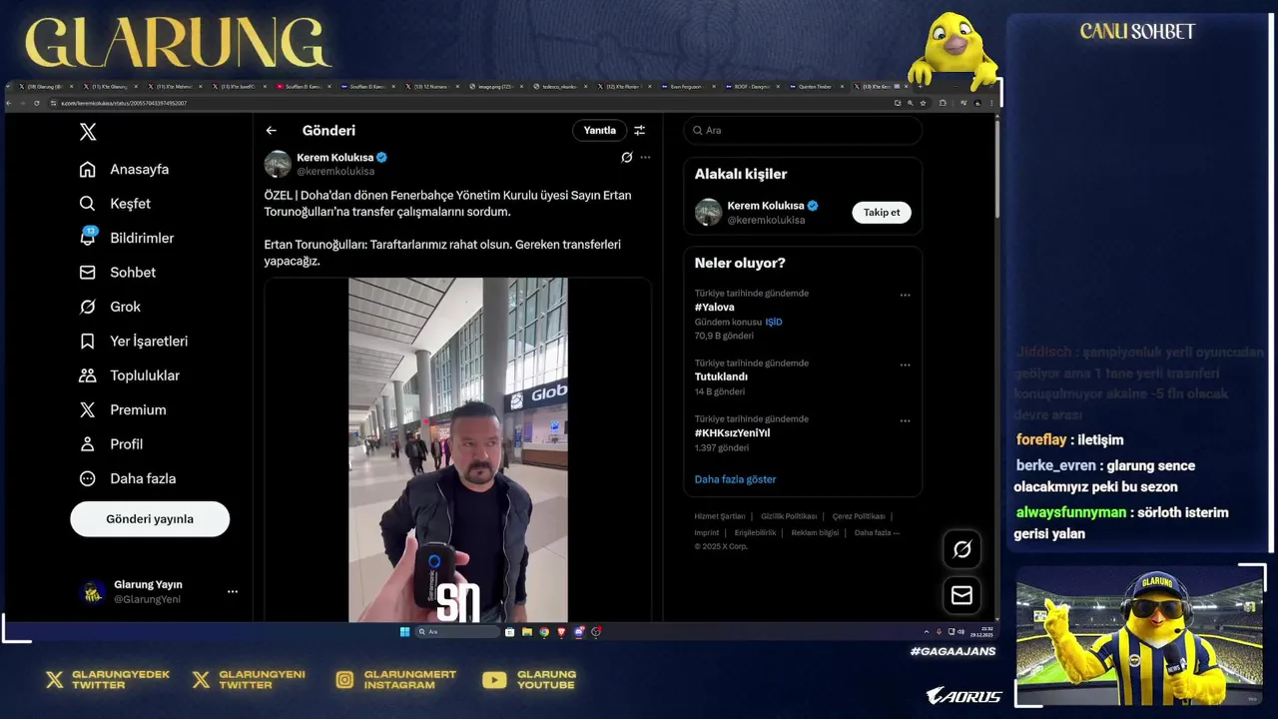Click Glarung Yayın account avatar
Image resolution: width=1278 pixels, height=719 pixels.
click(93, 592)
